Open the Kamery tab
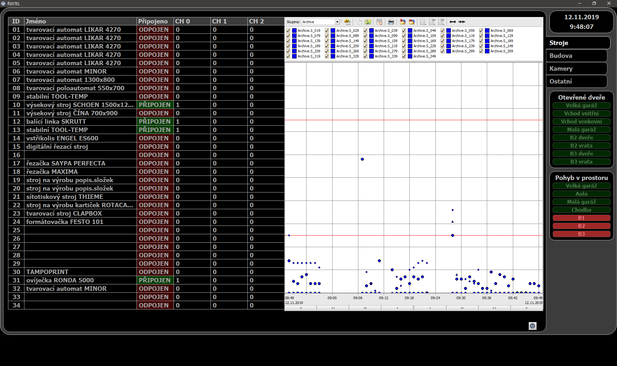617x366 pixels. coord(577,68)
